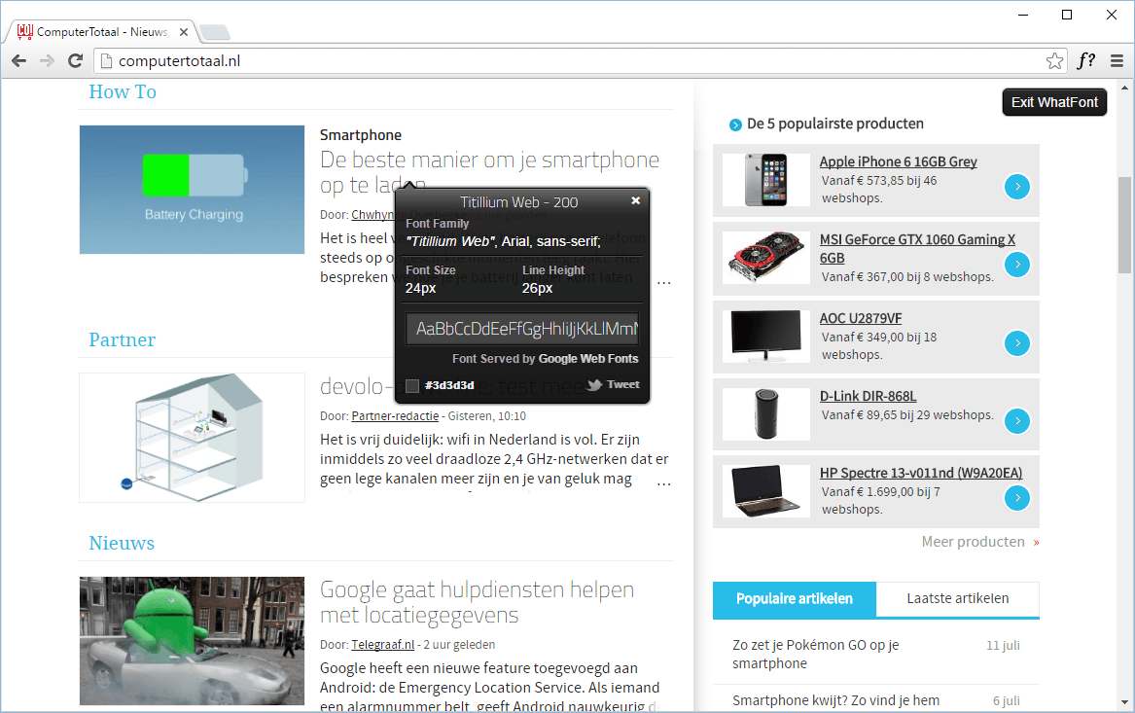Click the D-Link router thumbnail

pos(765,413)
